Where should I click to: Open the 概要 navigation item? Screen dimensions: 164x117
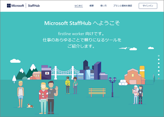(x=92, y=6)
